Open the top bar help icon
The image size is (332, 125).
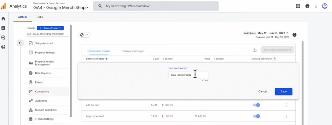[307, 6]
